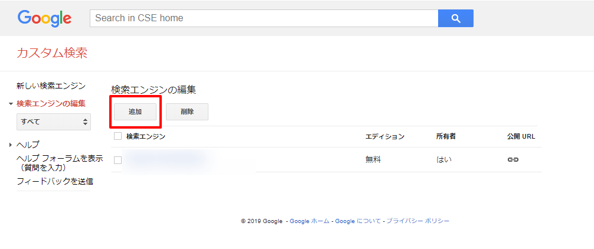
Task: Click the 追加 button
Action: (x=135, y=112)
